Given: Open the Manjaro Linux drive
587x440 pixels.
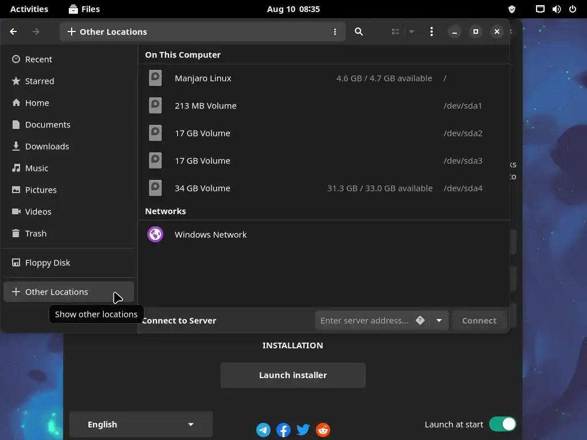Looking at the screenshot, I should click(324, 78).
